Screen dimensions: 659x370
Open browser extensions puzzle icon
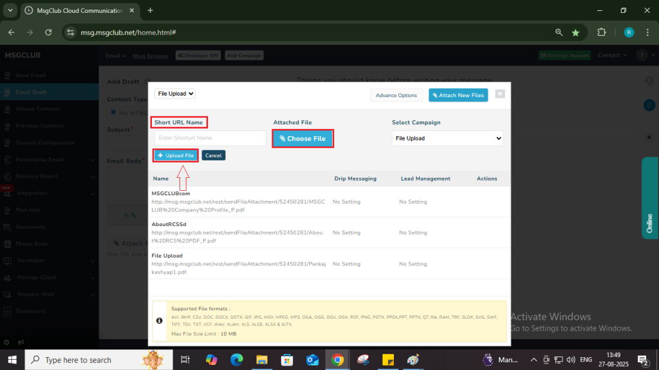(x=602, y=32)
